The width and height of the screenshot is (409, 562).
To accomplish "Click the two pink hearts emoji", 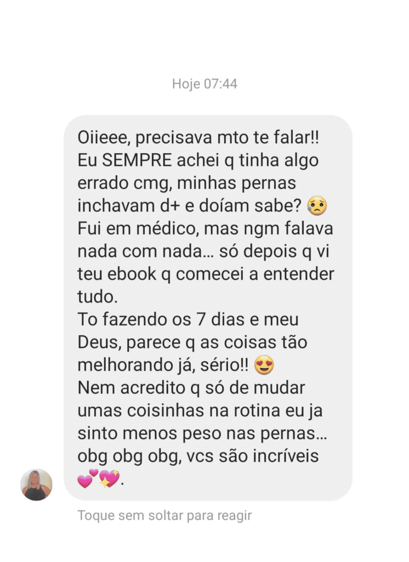I will [x=88, y=479].
